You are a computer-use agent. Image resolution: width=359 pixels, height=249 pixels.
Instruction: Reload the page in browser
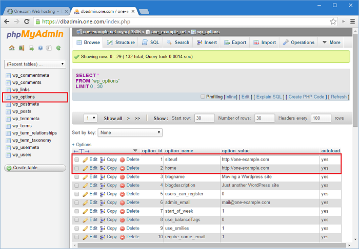27,21
